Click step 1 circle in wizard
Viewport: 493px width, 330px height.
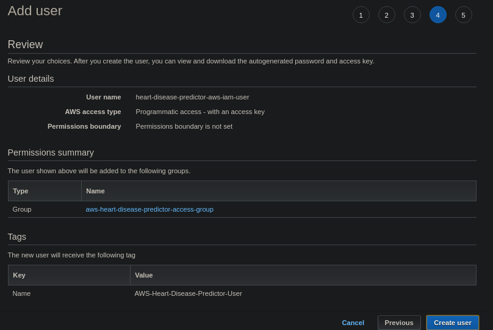pyautogui.click(x=361, y=15)
